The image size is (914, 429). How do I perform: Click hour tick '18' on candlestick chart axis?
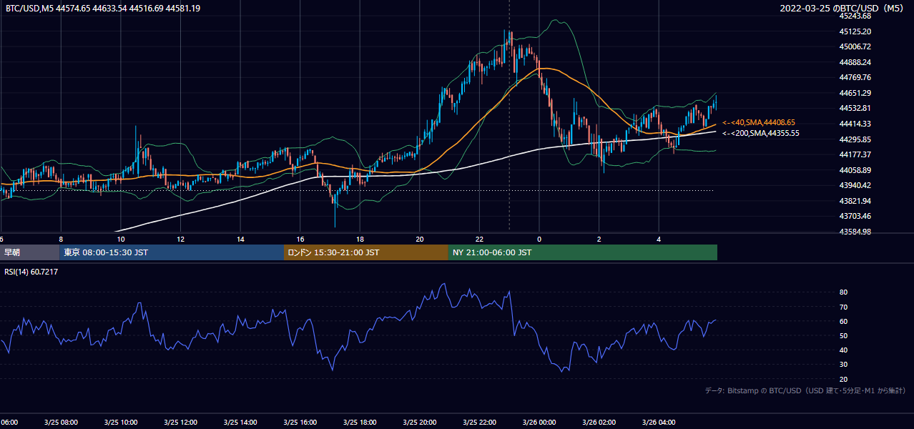coord(360,240)
